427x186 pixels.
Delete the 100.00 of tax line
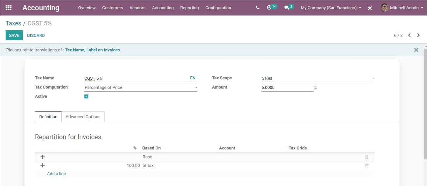(x=367, y=166)
